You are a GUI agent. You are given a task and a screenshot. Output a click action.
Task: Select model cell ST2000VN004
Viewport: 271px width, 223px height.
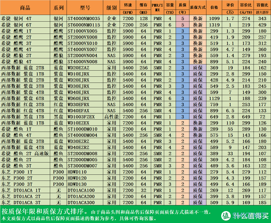coord(82,56)
